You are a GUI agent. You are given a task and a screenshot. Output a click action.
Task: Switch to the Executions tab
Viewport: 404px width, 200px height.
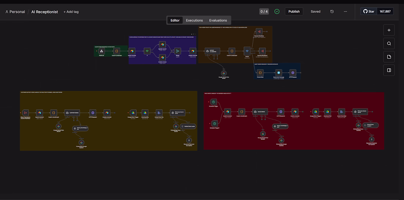coord(194,20)
